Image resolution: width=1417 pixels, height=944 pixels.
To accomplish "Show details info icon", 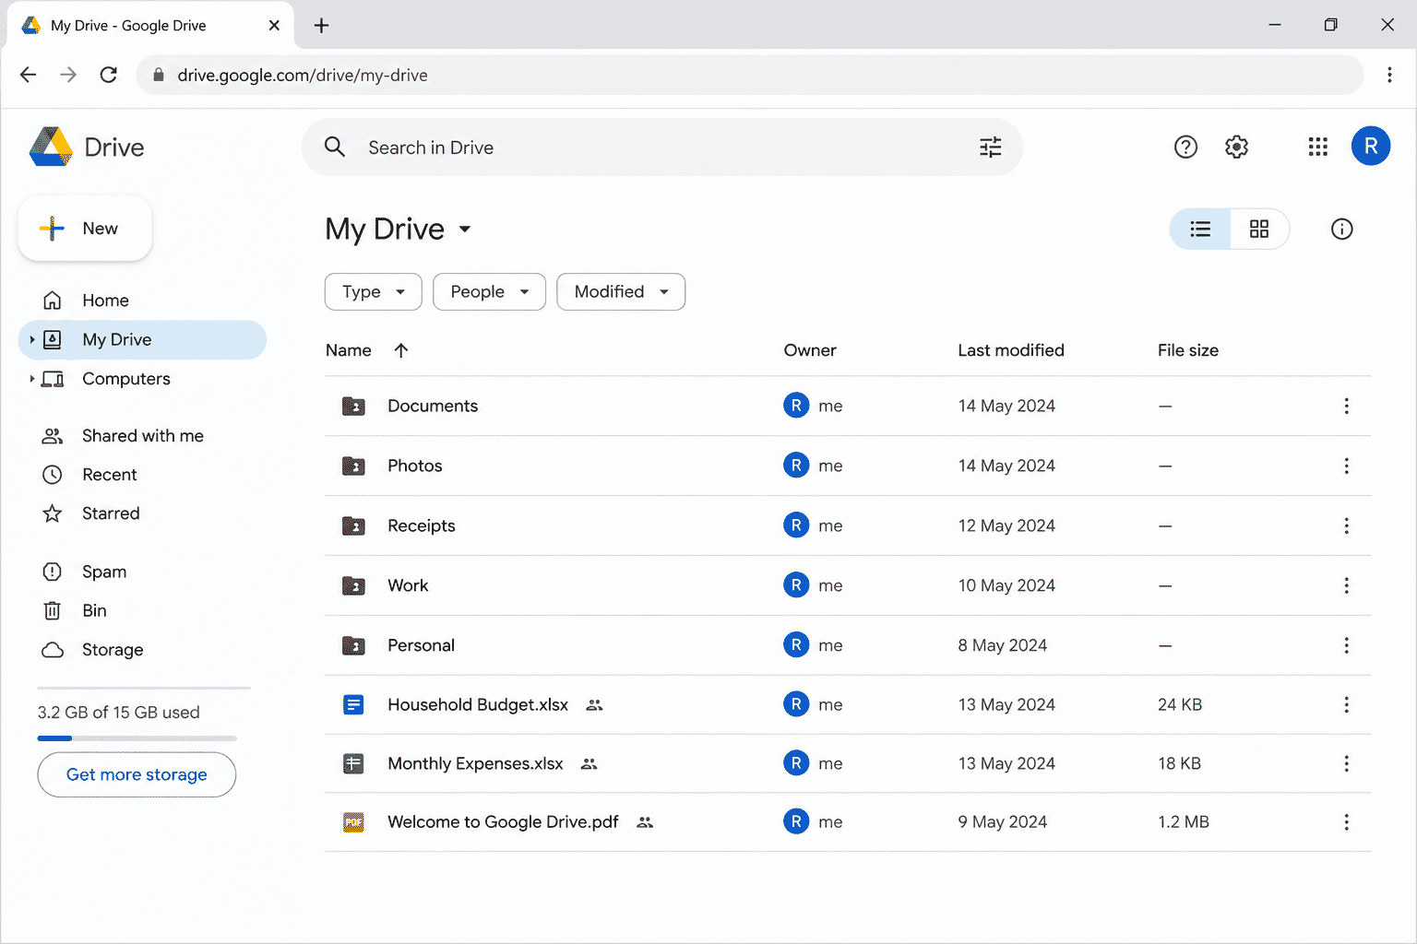I will 1341,229.
